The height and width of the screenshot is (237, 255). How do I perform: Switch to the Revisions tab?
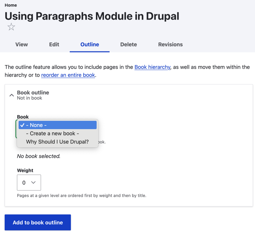coord(170,44)
